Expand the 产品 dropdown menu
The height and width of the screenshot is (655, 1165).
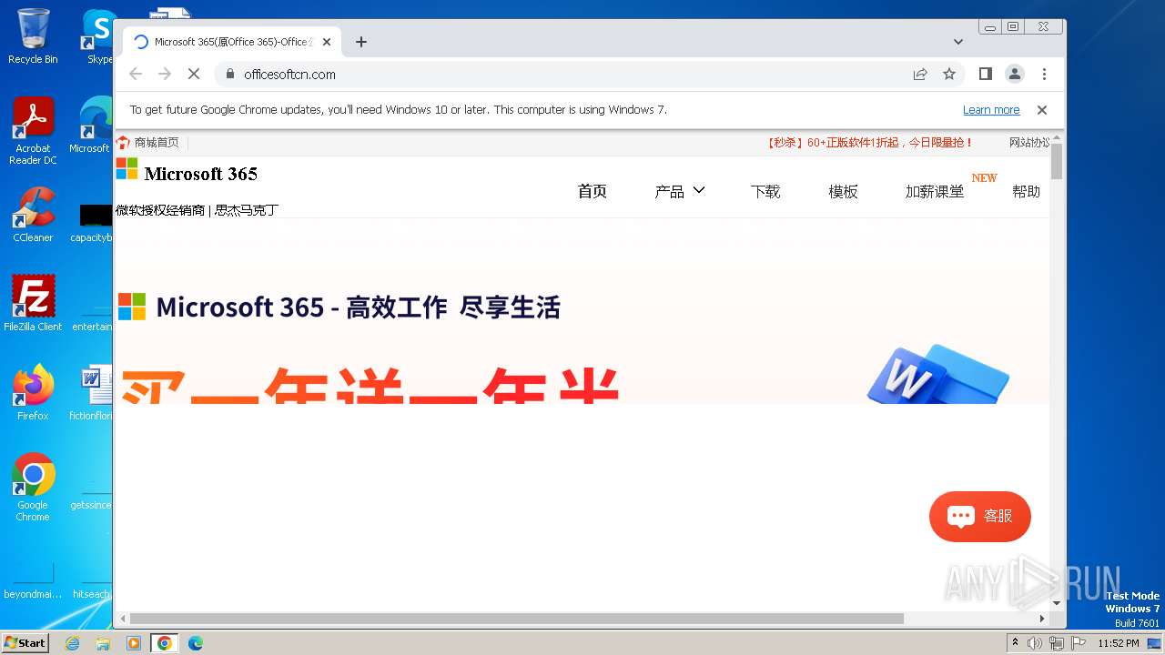(x=680, y=191)
